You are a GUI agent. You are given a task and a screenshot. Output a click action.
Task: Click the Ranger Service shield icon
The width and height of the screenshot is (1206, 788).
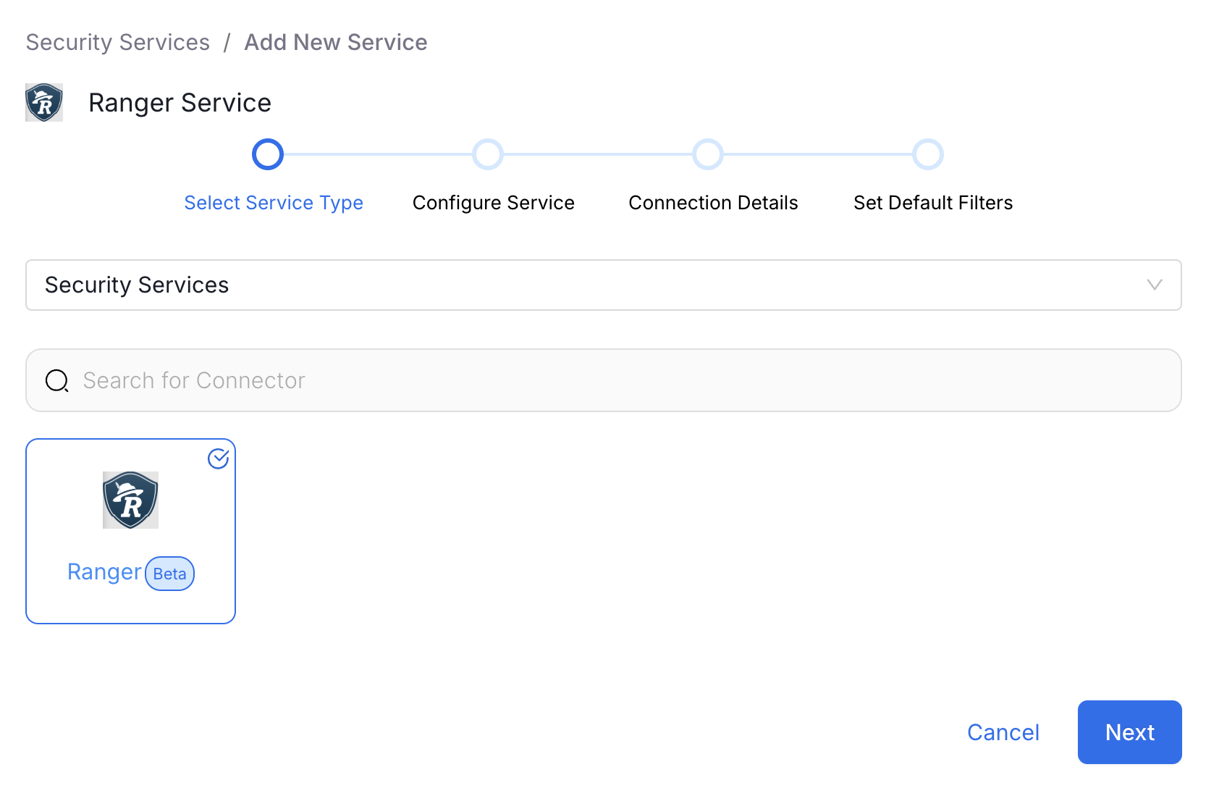pyautogui.click(x=43, y=102)
